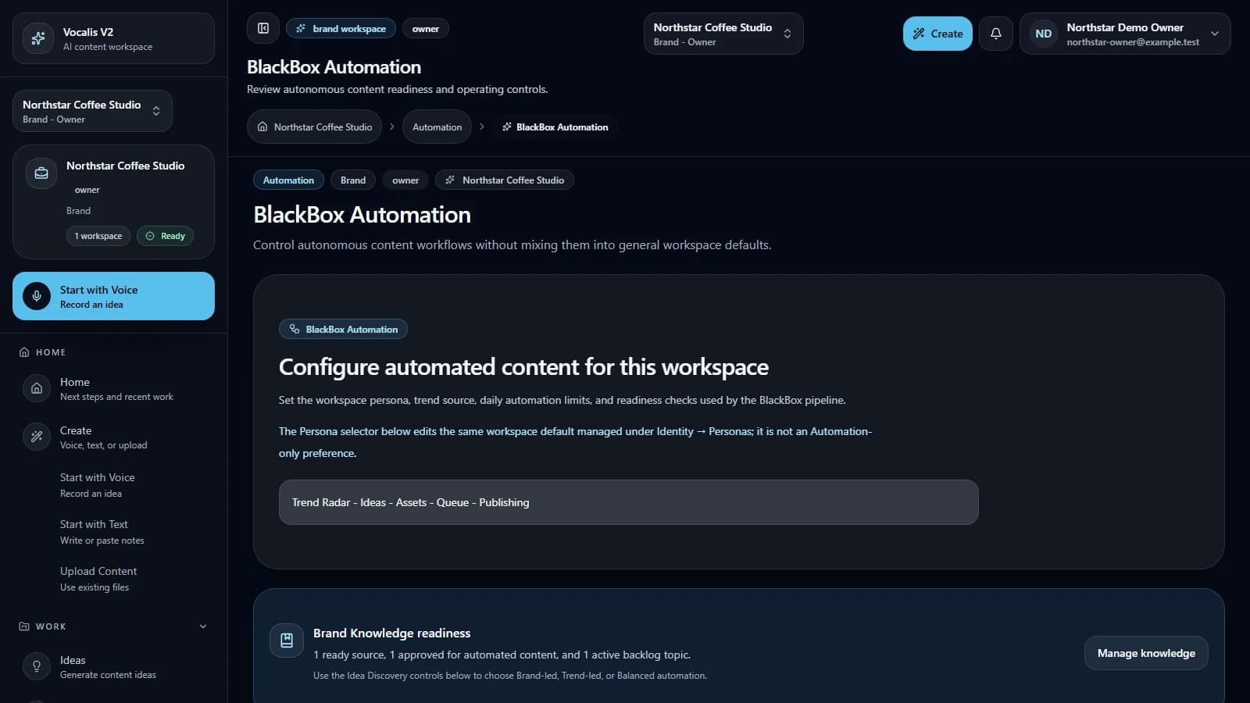Click the Automation breadcrumb link

click(x=437, y=127)
